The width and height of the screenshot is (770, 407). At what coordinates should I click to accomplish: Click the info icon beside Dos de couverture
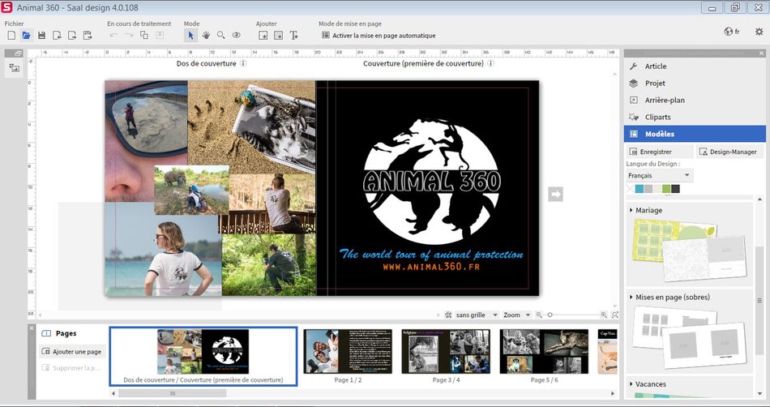[x=243, y=63]
